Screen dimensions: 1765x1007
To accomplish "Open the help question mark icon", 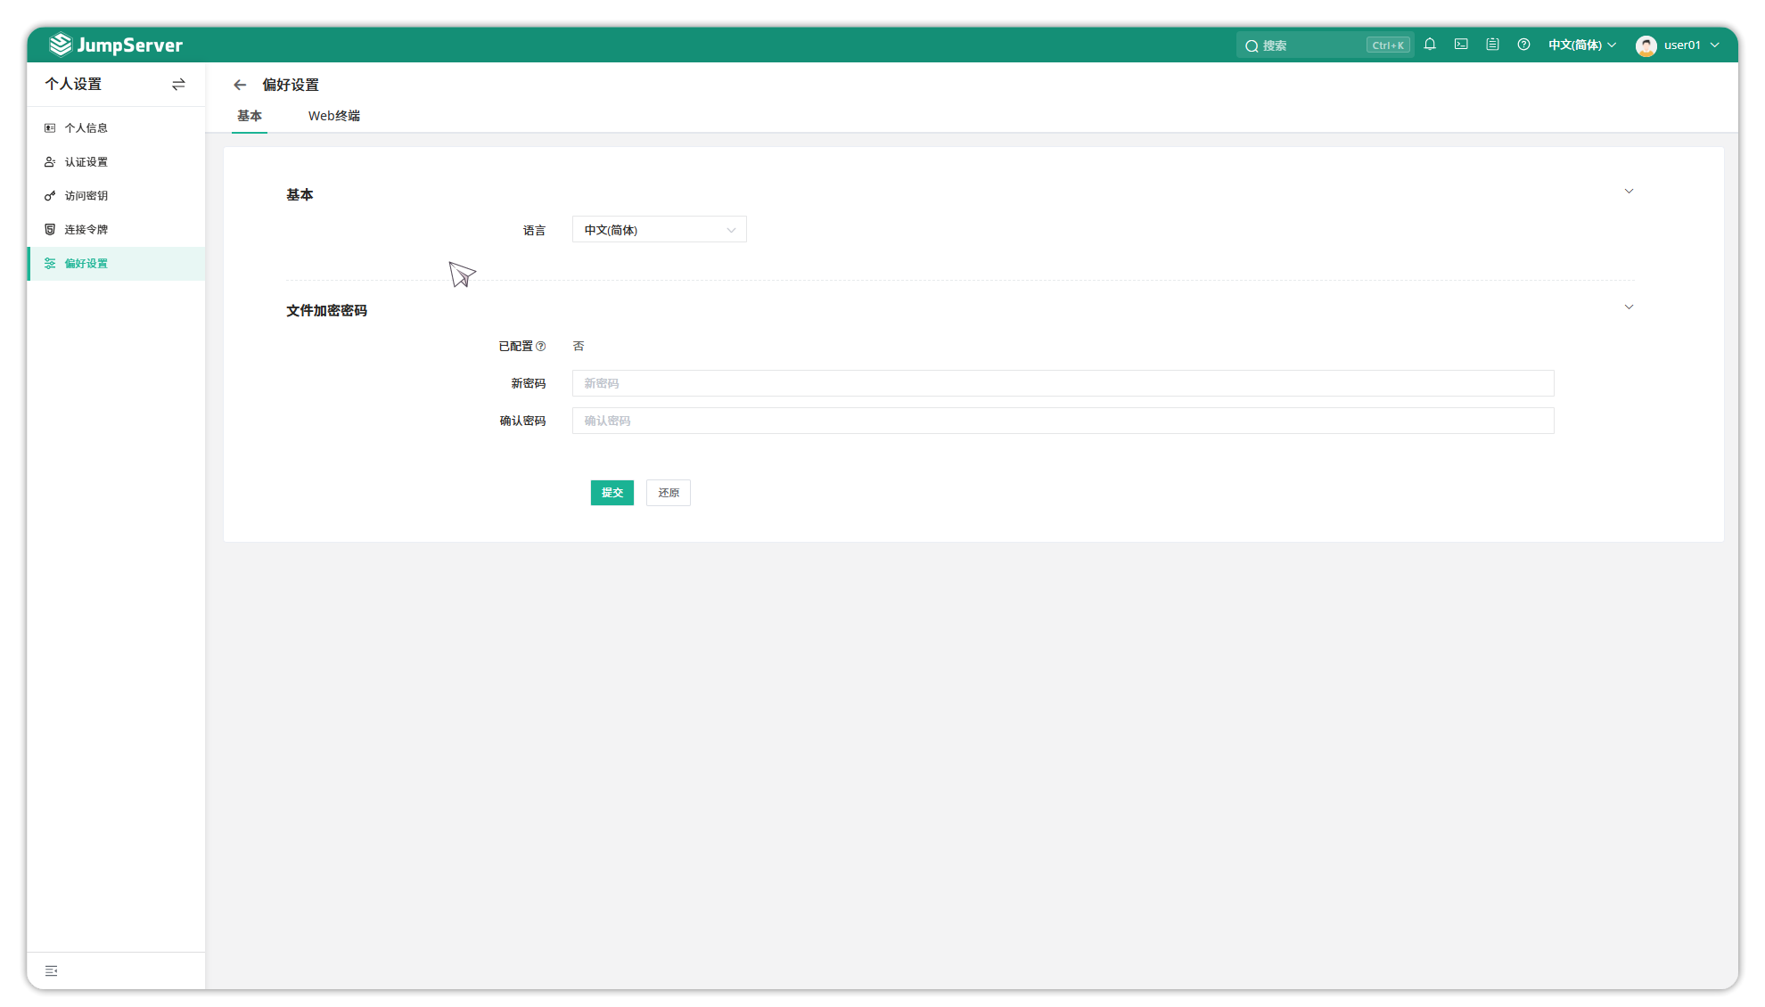I will [1523, 45].
